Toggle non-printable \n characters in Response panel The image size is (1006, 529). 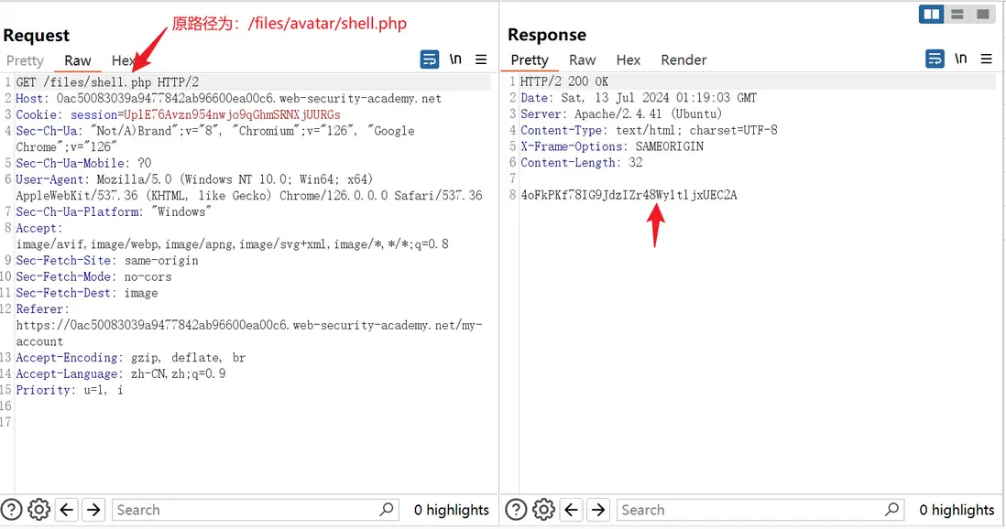[960, 59]
